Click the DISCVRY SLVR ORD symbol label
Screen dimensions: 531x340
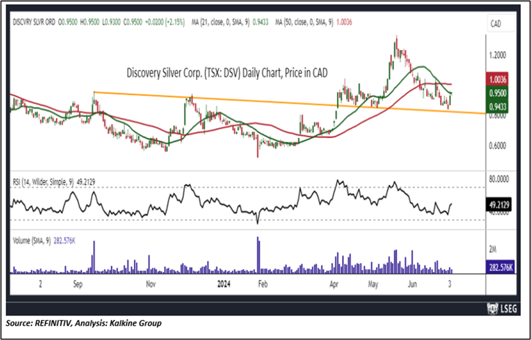tap(34, 23)
